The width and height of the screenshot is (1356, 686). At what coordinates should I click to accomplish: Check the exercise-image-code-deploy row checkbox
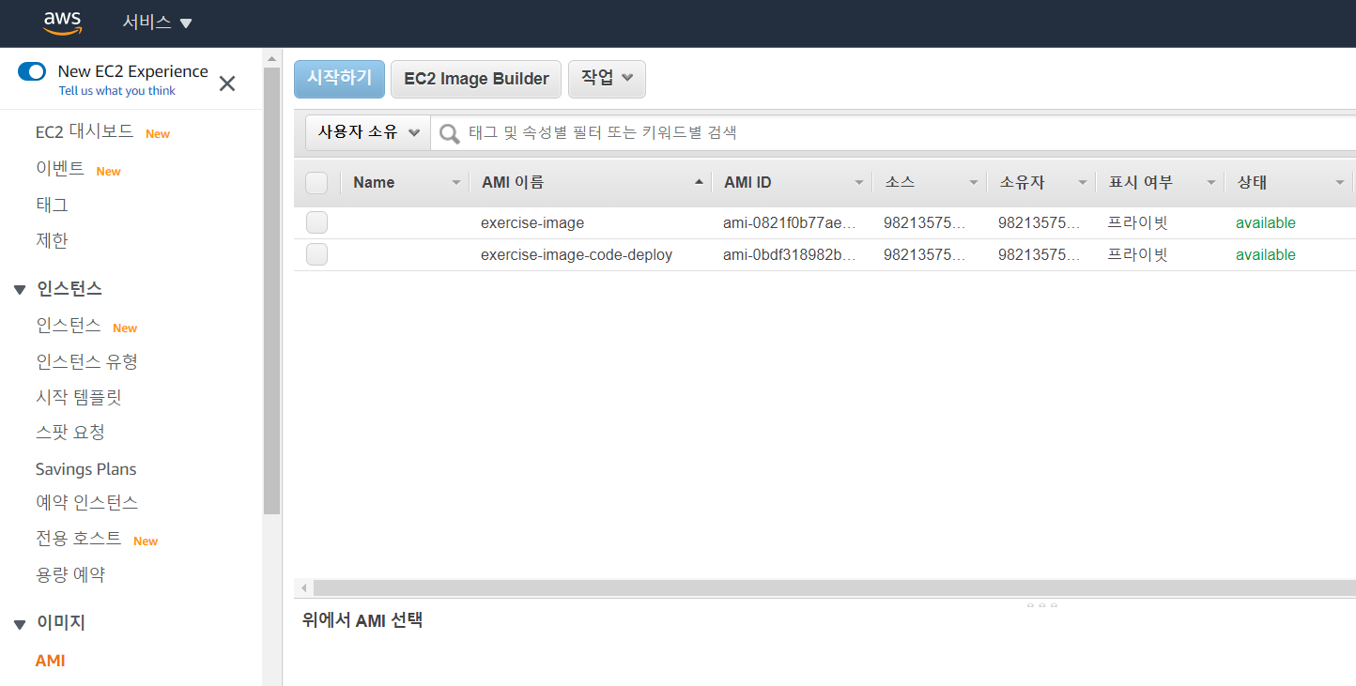316,254
